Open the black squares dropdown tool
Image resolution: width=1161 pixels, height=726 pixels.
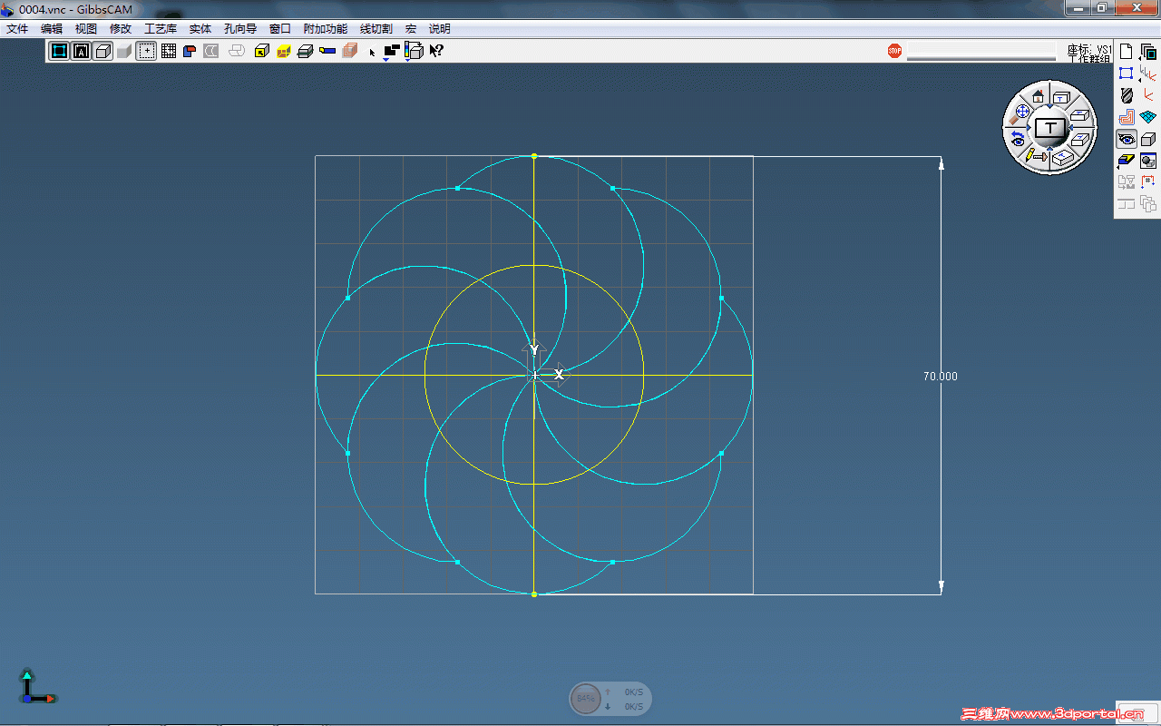pos(391,52)
